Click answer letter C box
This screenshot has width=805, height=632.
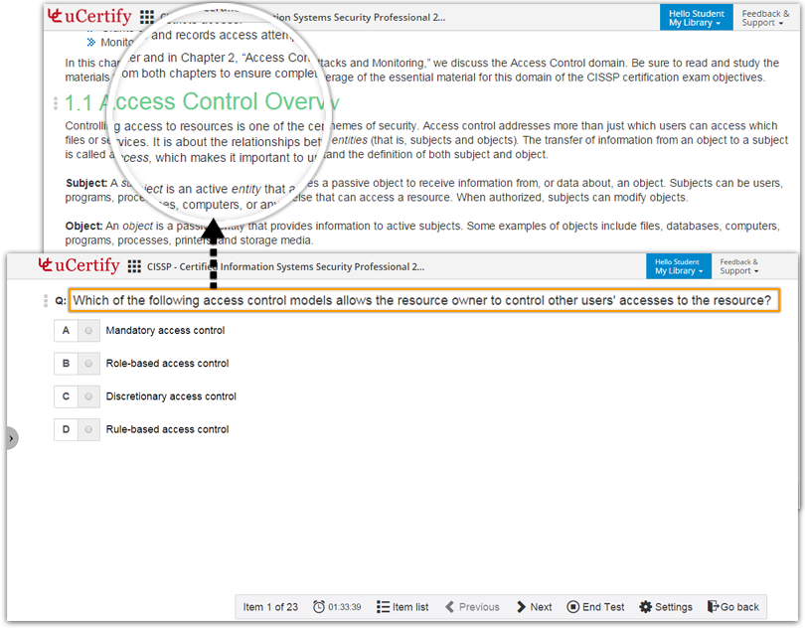click(66, 396)
